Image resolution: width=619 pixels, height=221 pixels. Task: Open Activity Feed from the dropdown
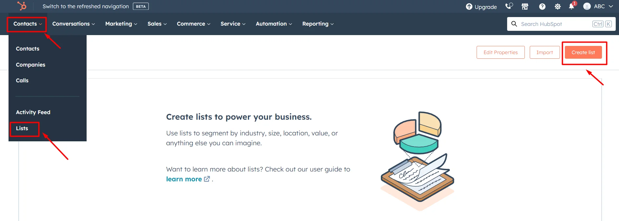33,112
